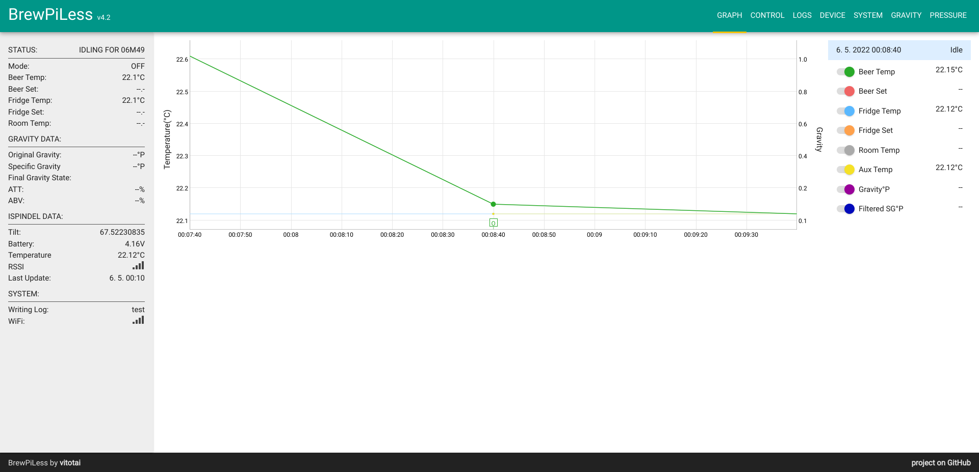Image resolution: width=979 pixels, height=472 pixels.
Task: Open the PRESSURE tab
Action: pos(948,15)
